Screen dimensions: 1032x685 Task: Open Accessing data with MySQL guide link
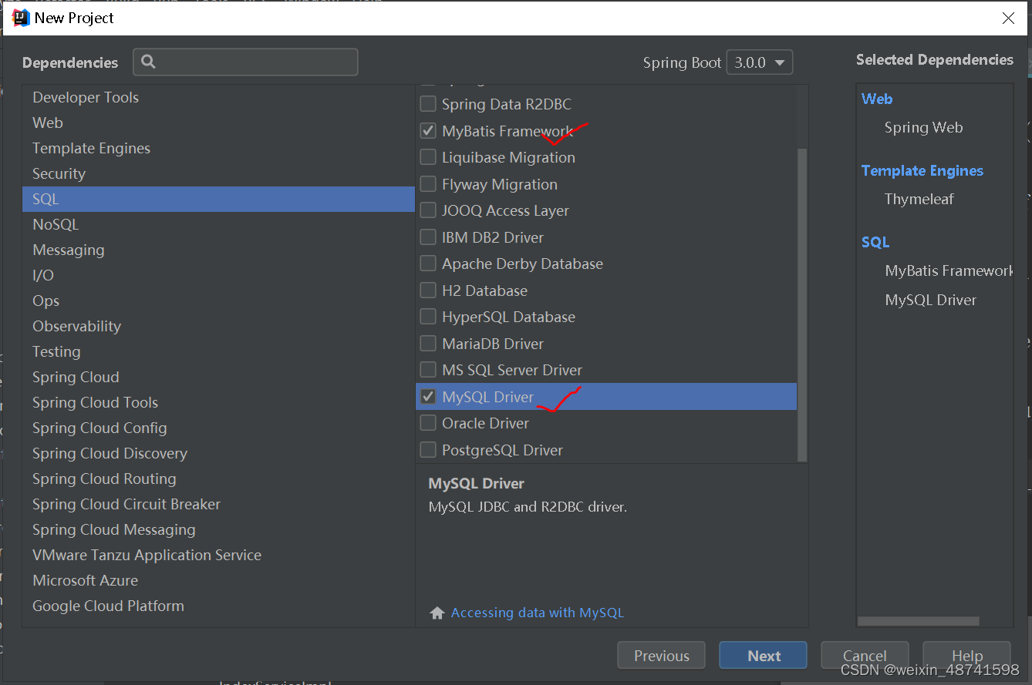pyautogui.click(x=538, y=613)
